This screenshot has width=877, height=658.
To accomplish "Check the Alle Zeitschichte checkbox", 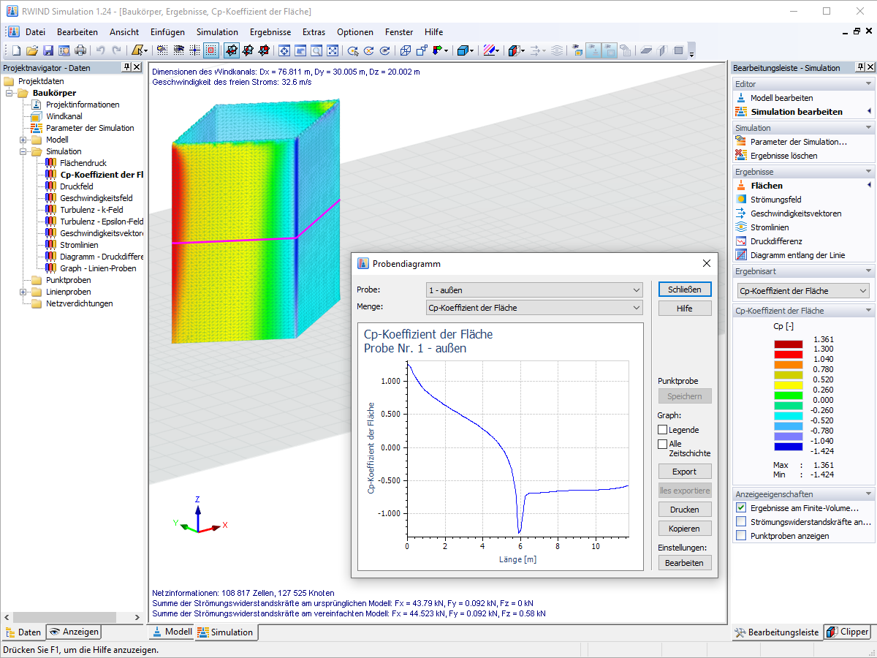I will pyautogui.click(x=663, y=444).
